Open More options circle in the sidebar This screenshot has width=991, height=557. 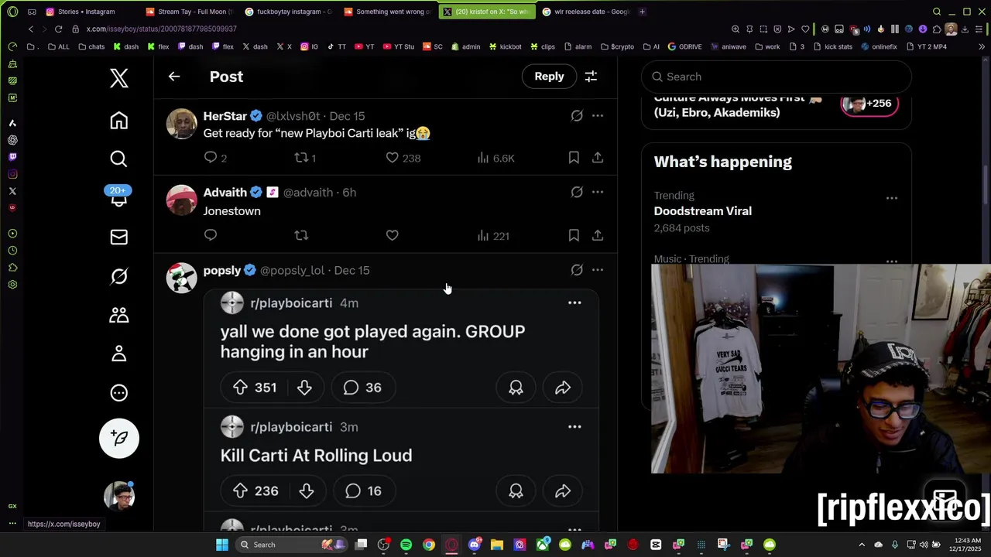(x=118, y=393)
